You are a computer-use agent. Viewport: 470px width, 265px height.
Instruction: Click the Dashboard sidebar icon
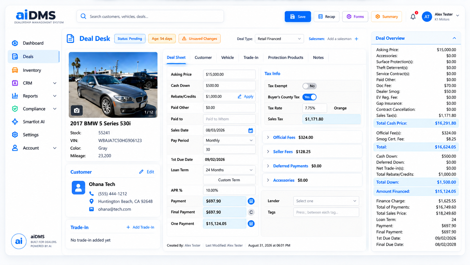[15, 43]
